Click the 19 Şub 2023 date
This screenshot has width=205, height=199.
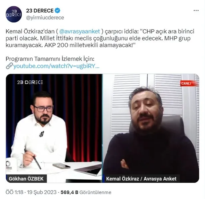[42, 192]
